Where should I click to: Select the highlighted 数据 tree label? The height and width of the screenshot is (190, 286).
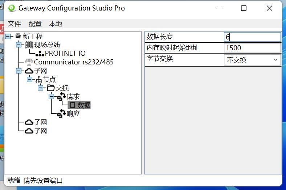pos(84,105)
